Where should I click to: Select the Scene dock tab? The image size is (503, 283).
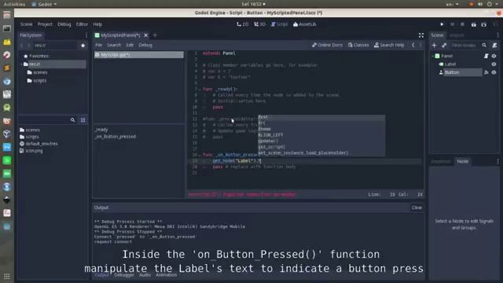point(437,35)
